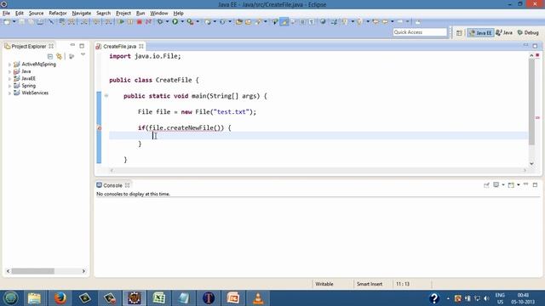Click the New file toolbar icon
Viewport: 545px width, 306px height.
[x=7, y=21]
